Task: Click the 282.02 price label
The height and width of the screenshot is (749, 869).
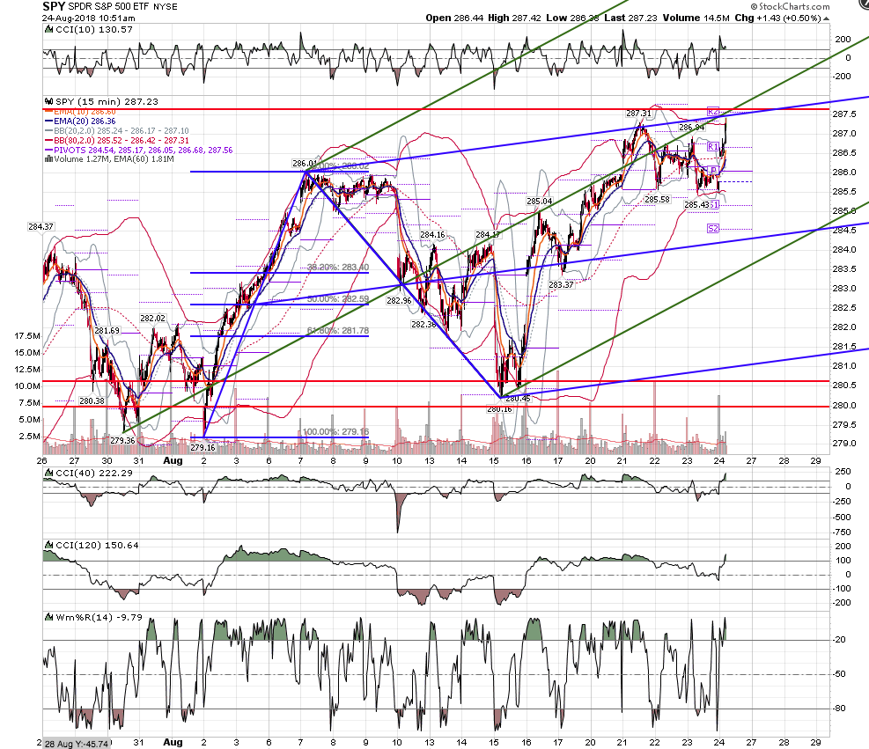Action: click(x=152, y=319)
